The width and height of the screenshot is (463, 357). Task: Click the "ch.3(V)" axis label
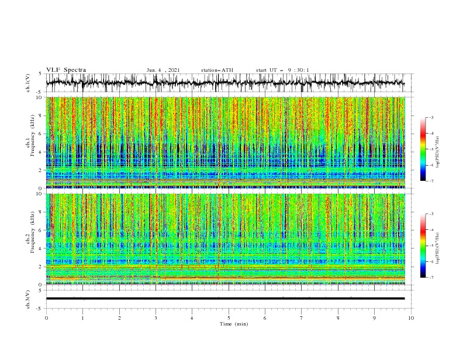click(28, 299)
